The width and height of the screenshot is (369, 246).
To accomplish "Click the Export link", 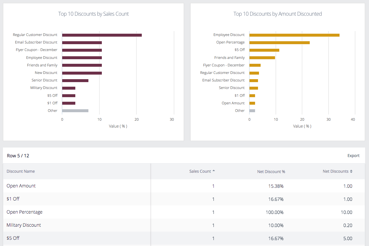I will [x=353, y=156].
